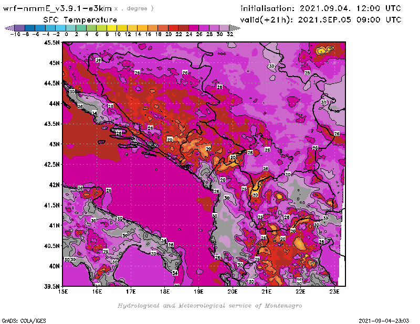
Task: Click the '21E' longitude axis label
Action: [x=267, y=291]
